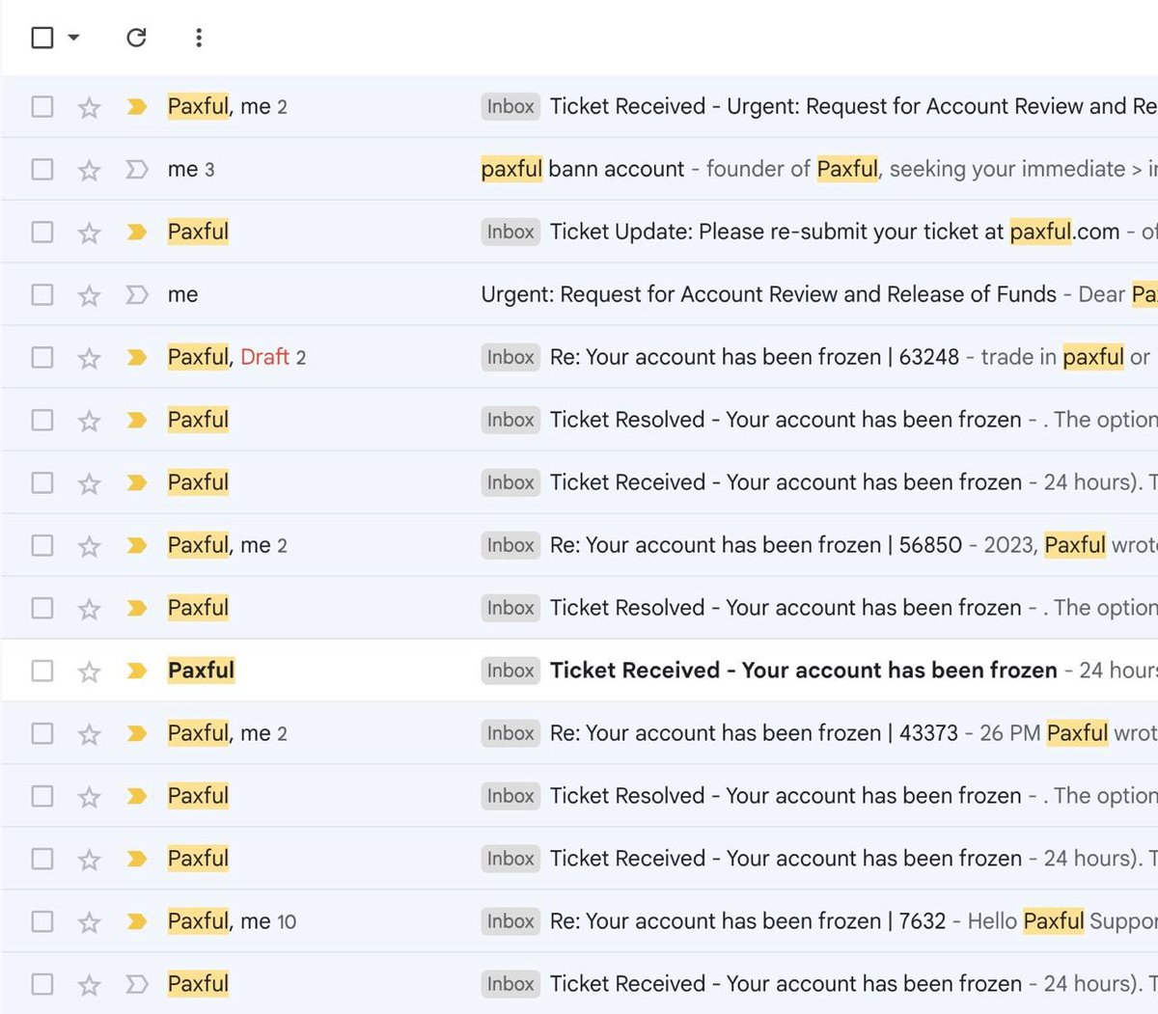Viewport: 1158px width, 1014px height.
Task: Star the 'paxful bann account' email
Action: pos(89,170)
